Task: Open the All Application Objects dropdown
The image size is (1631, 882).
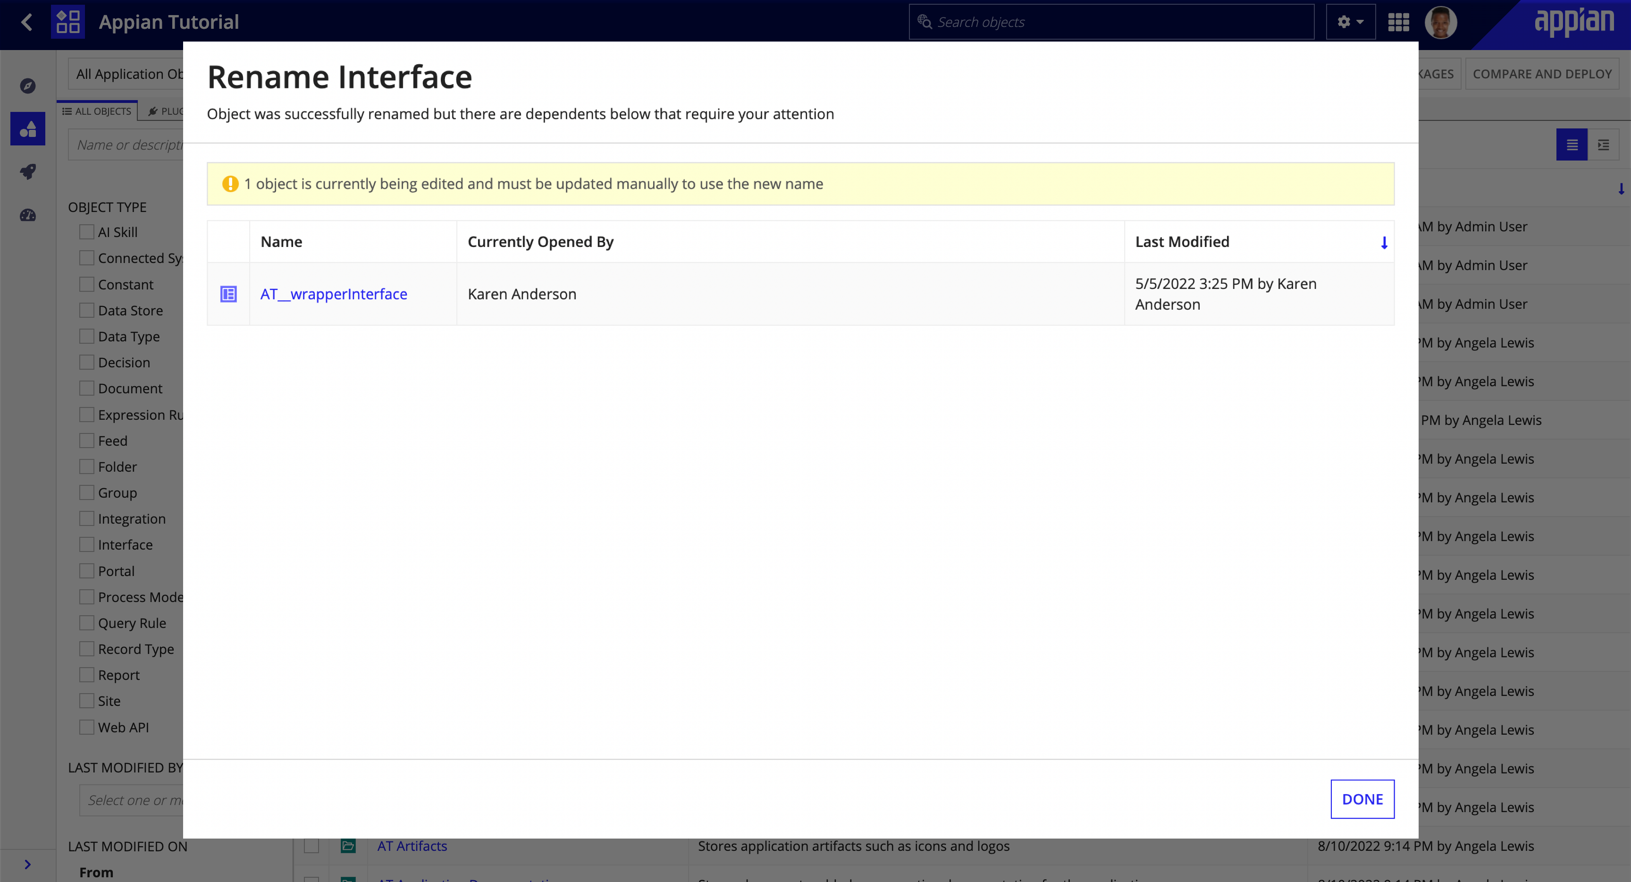Action: click(x=126, y=74)
